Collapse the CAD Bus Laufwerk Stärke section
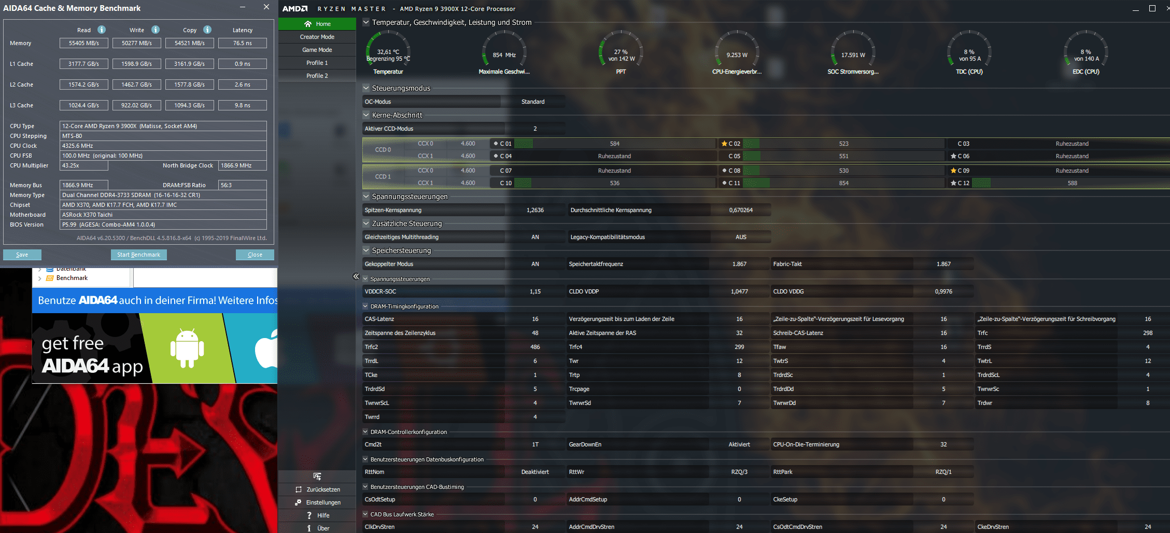 [x=365, y=514]
